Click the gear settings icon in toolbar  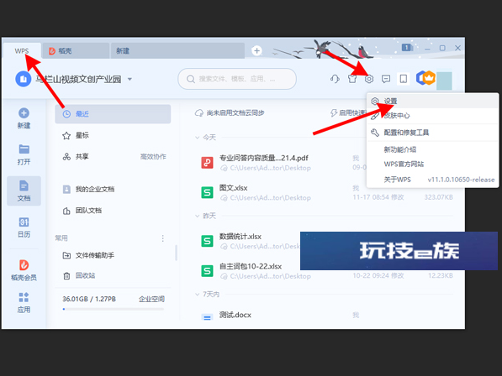click(369, 79)
